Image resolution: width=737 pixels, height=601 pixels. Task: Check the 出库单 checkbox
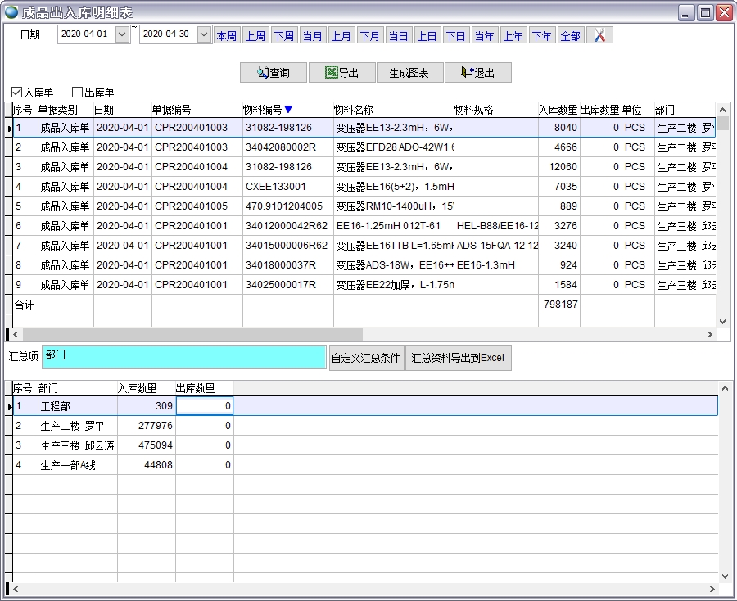click(78, 93)
